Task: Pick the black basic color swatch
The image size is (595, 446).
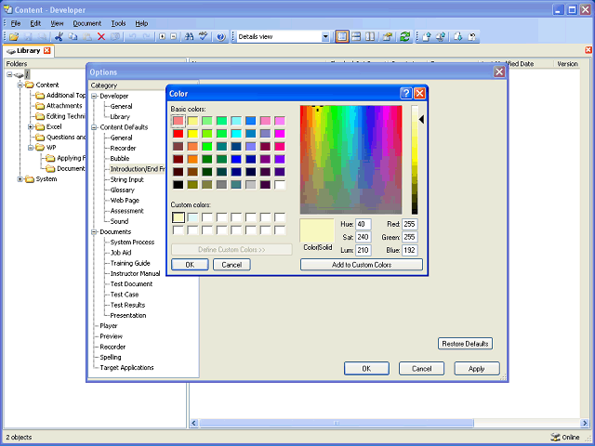Action: 178,185
